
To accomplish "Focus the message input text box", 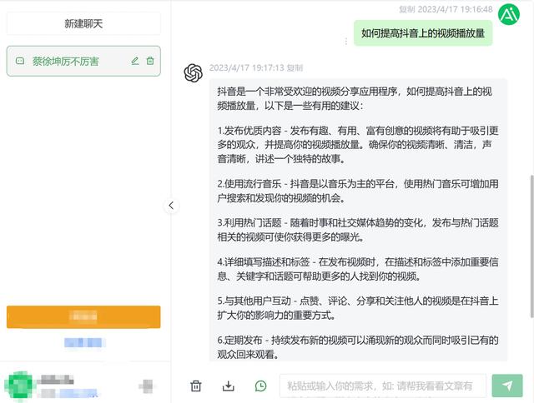I will click(x=385, y=386).
